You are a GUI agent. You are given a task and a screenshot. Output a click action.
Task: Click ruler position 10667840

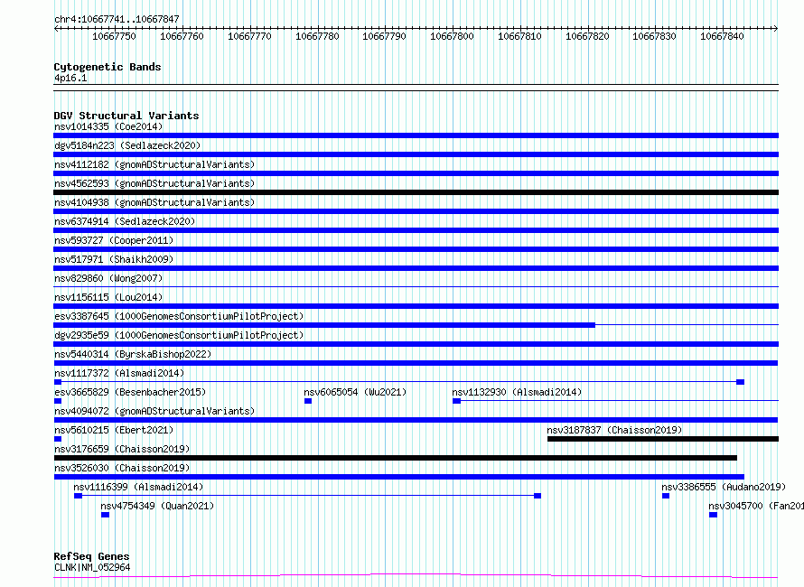click(x=722, y=36)
